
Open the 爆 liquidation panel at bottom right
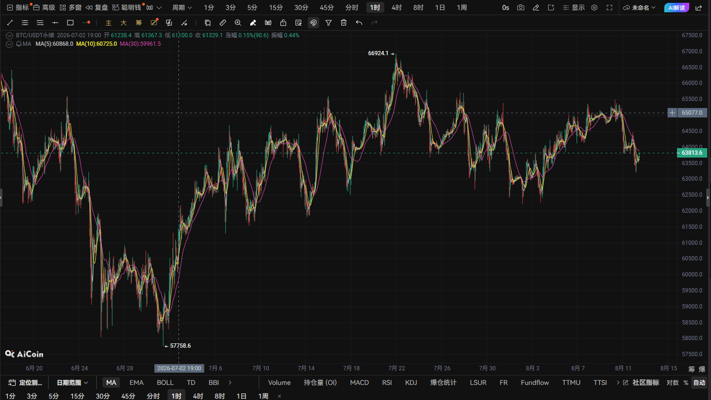pyautogui.click(x=702, y=369)
